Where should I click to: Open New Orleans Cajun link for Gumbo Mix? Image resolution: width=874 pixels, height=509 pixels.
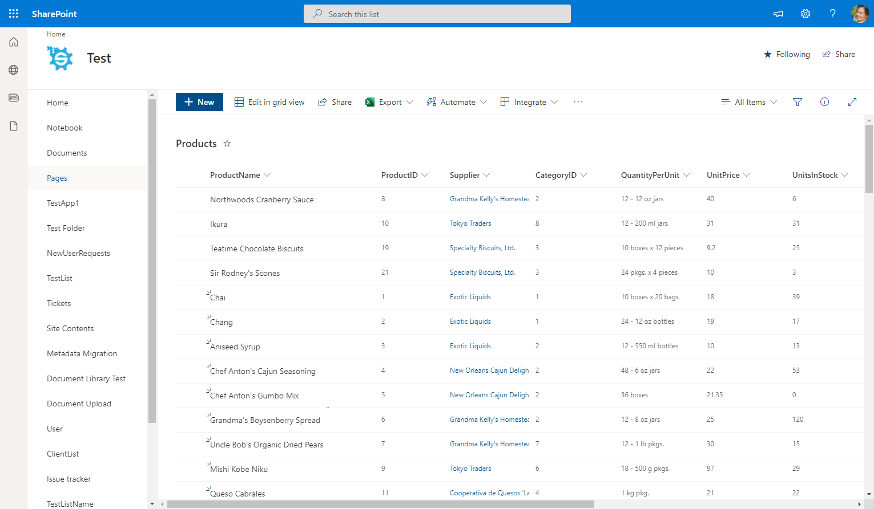coord(489,395)
